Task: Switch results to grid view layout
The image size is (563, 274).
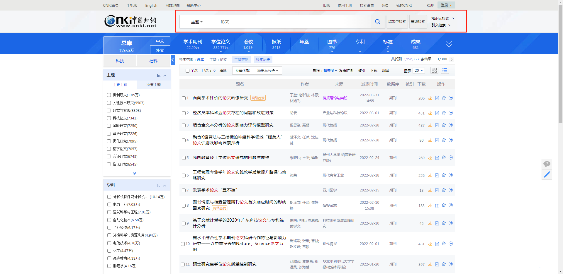Action: click(x=434, y=70)
